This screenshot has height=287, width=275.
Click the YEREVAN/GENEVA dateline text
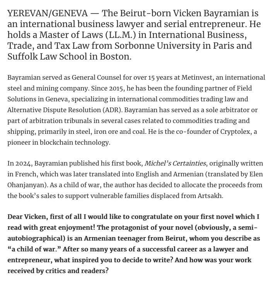[x=48, y=13]
